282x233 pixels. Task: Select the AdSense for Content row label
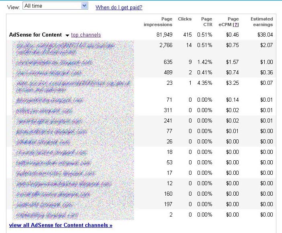click(35, 35)
